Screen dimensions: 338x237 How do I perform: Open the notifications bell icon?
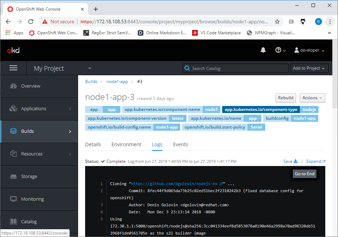263,50
